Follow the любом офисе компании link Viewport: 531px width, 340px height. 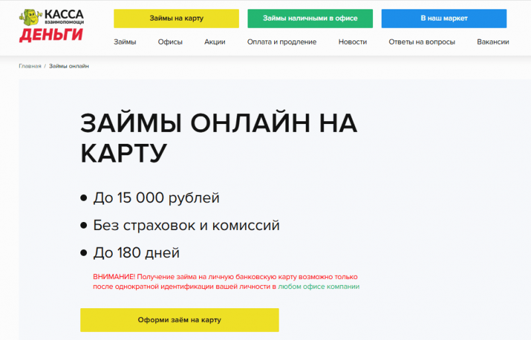click(319, 287)
